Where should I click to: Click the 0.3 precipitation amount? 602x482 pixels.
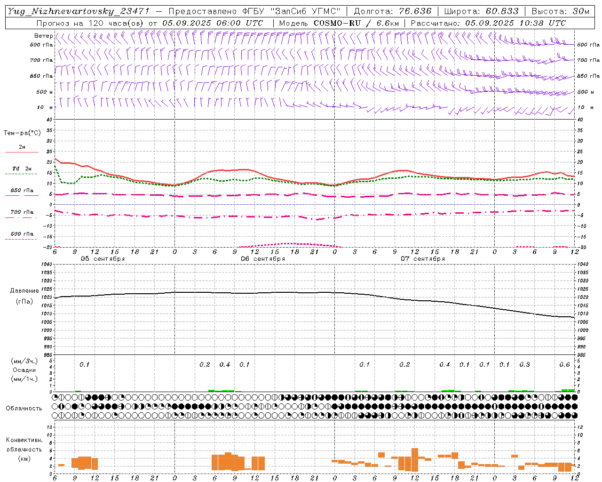coord(524,365)
